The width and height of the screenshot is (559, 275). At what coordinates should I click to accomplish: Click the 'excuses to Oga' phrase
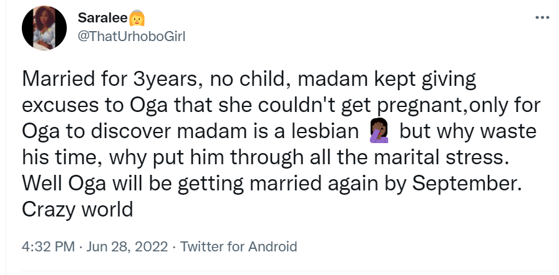[95, 106]
